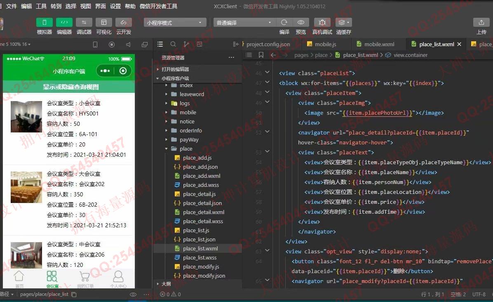Show the file explorer list icon

(x=160, y=45)
